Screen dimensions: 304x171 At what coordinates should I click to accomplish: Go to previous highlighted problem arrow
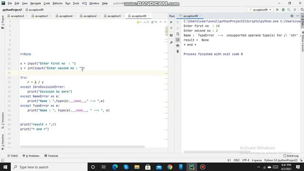pos(161,22)
